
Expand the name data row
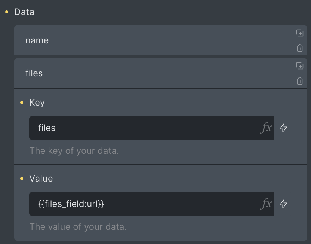(153, 40)
